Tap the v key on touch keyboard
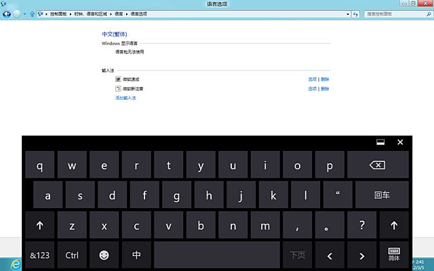The image size is (434, 271). click(169, 225)
